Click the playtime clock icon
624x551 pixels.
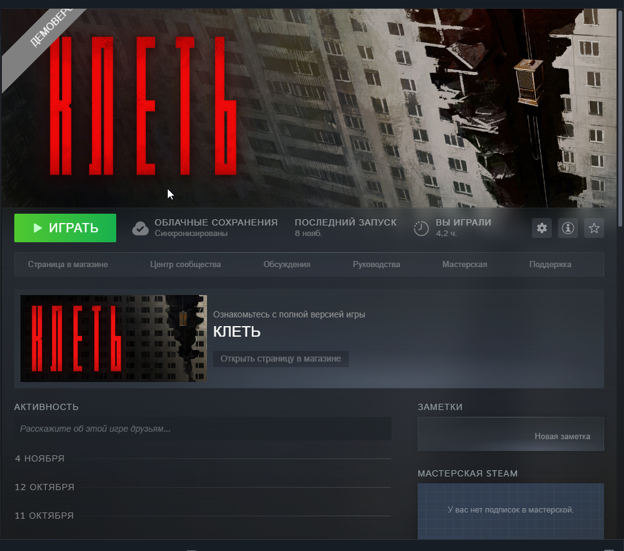(421, 229)
